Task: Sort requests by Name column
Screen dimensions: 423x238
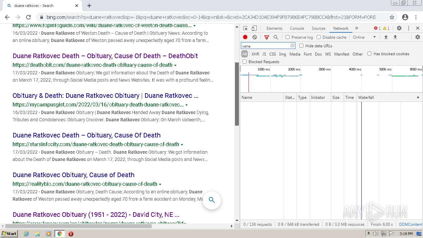Action: click(x=262, y=98)
